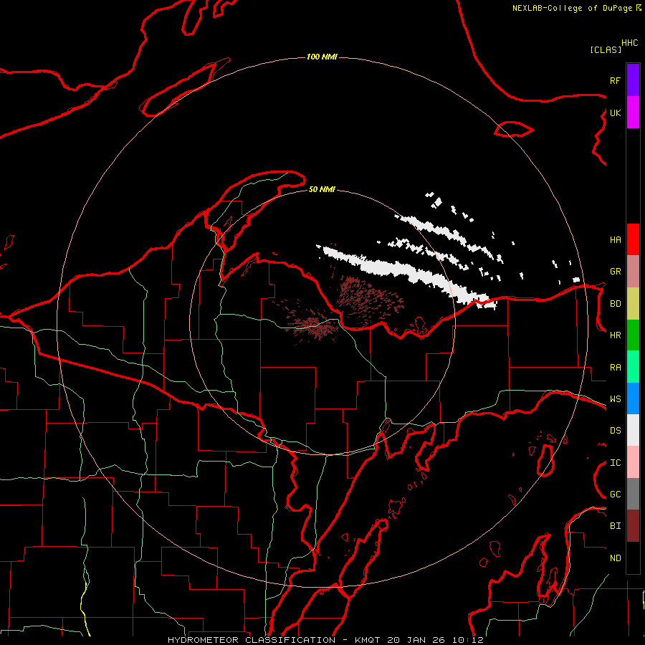The height and width of the screenshot is (645, 645).
Task: Click the BI legend label
Action: [615, 526]
